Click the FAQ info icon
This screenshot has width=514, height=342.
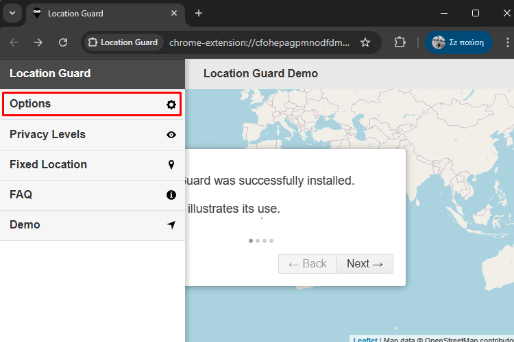pyautogui.click(x=171, y=195)
